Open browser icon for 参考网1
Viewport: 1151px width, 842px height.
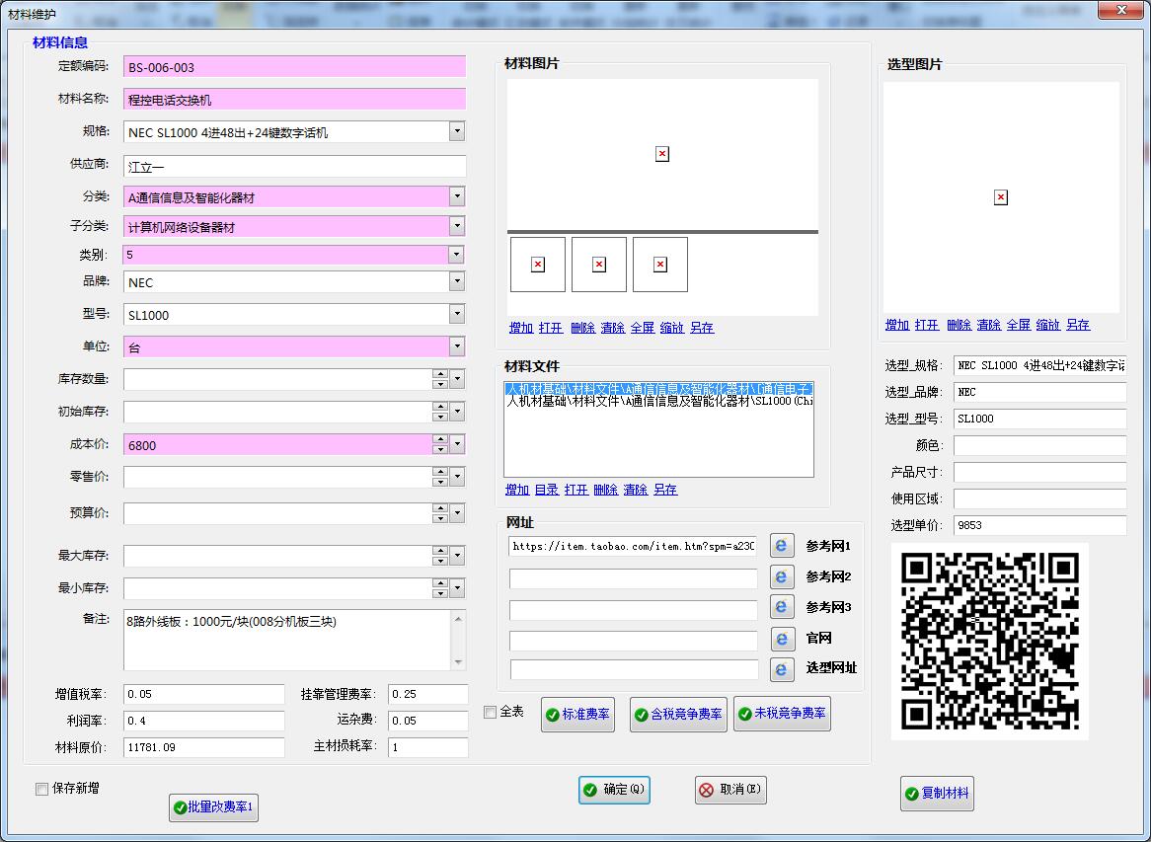click(x=782, y=546)
